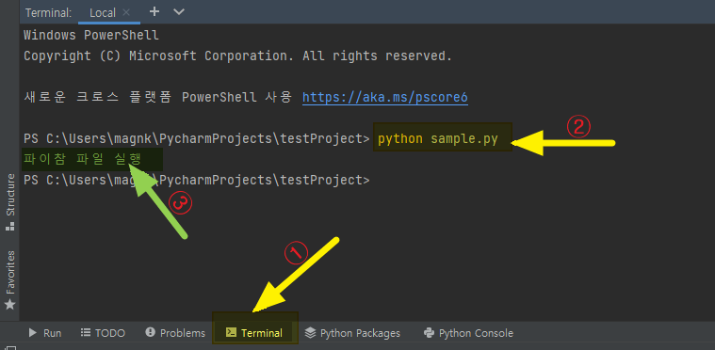715x350 pixels.
Task: Click the 'python sample.py' command text
Action: (x=438, y=138)
